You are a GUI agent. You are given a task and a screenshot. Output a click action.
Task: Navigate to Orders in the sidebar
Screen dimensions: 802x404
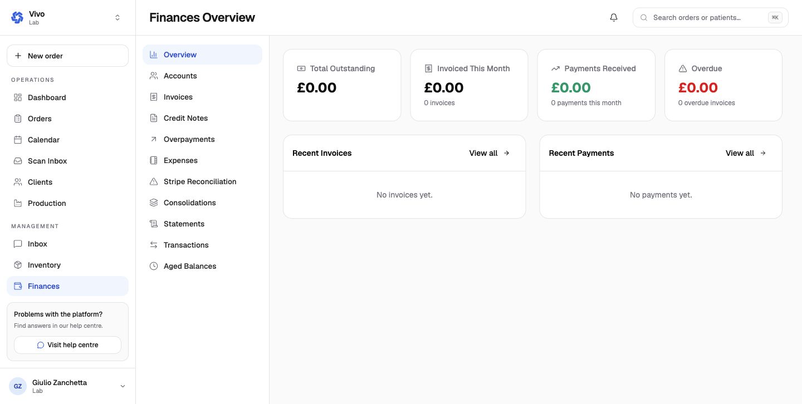tap(67, 119)
